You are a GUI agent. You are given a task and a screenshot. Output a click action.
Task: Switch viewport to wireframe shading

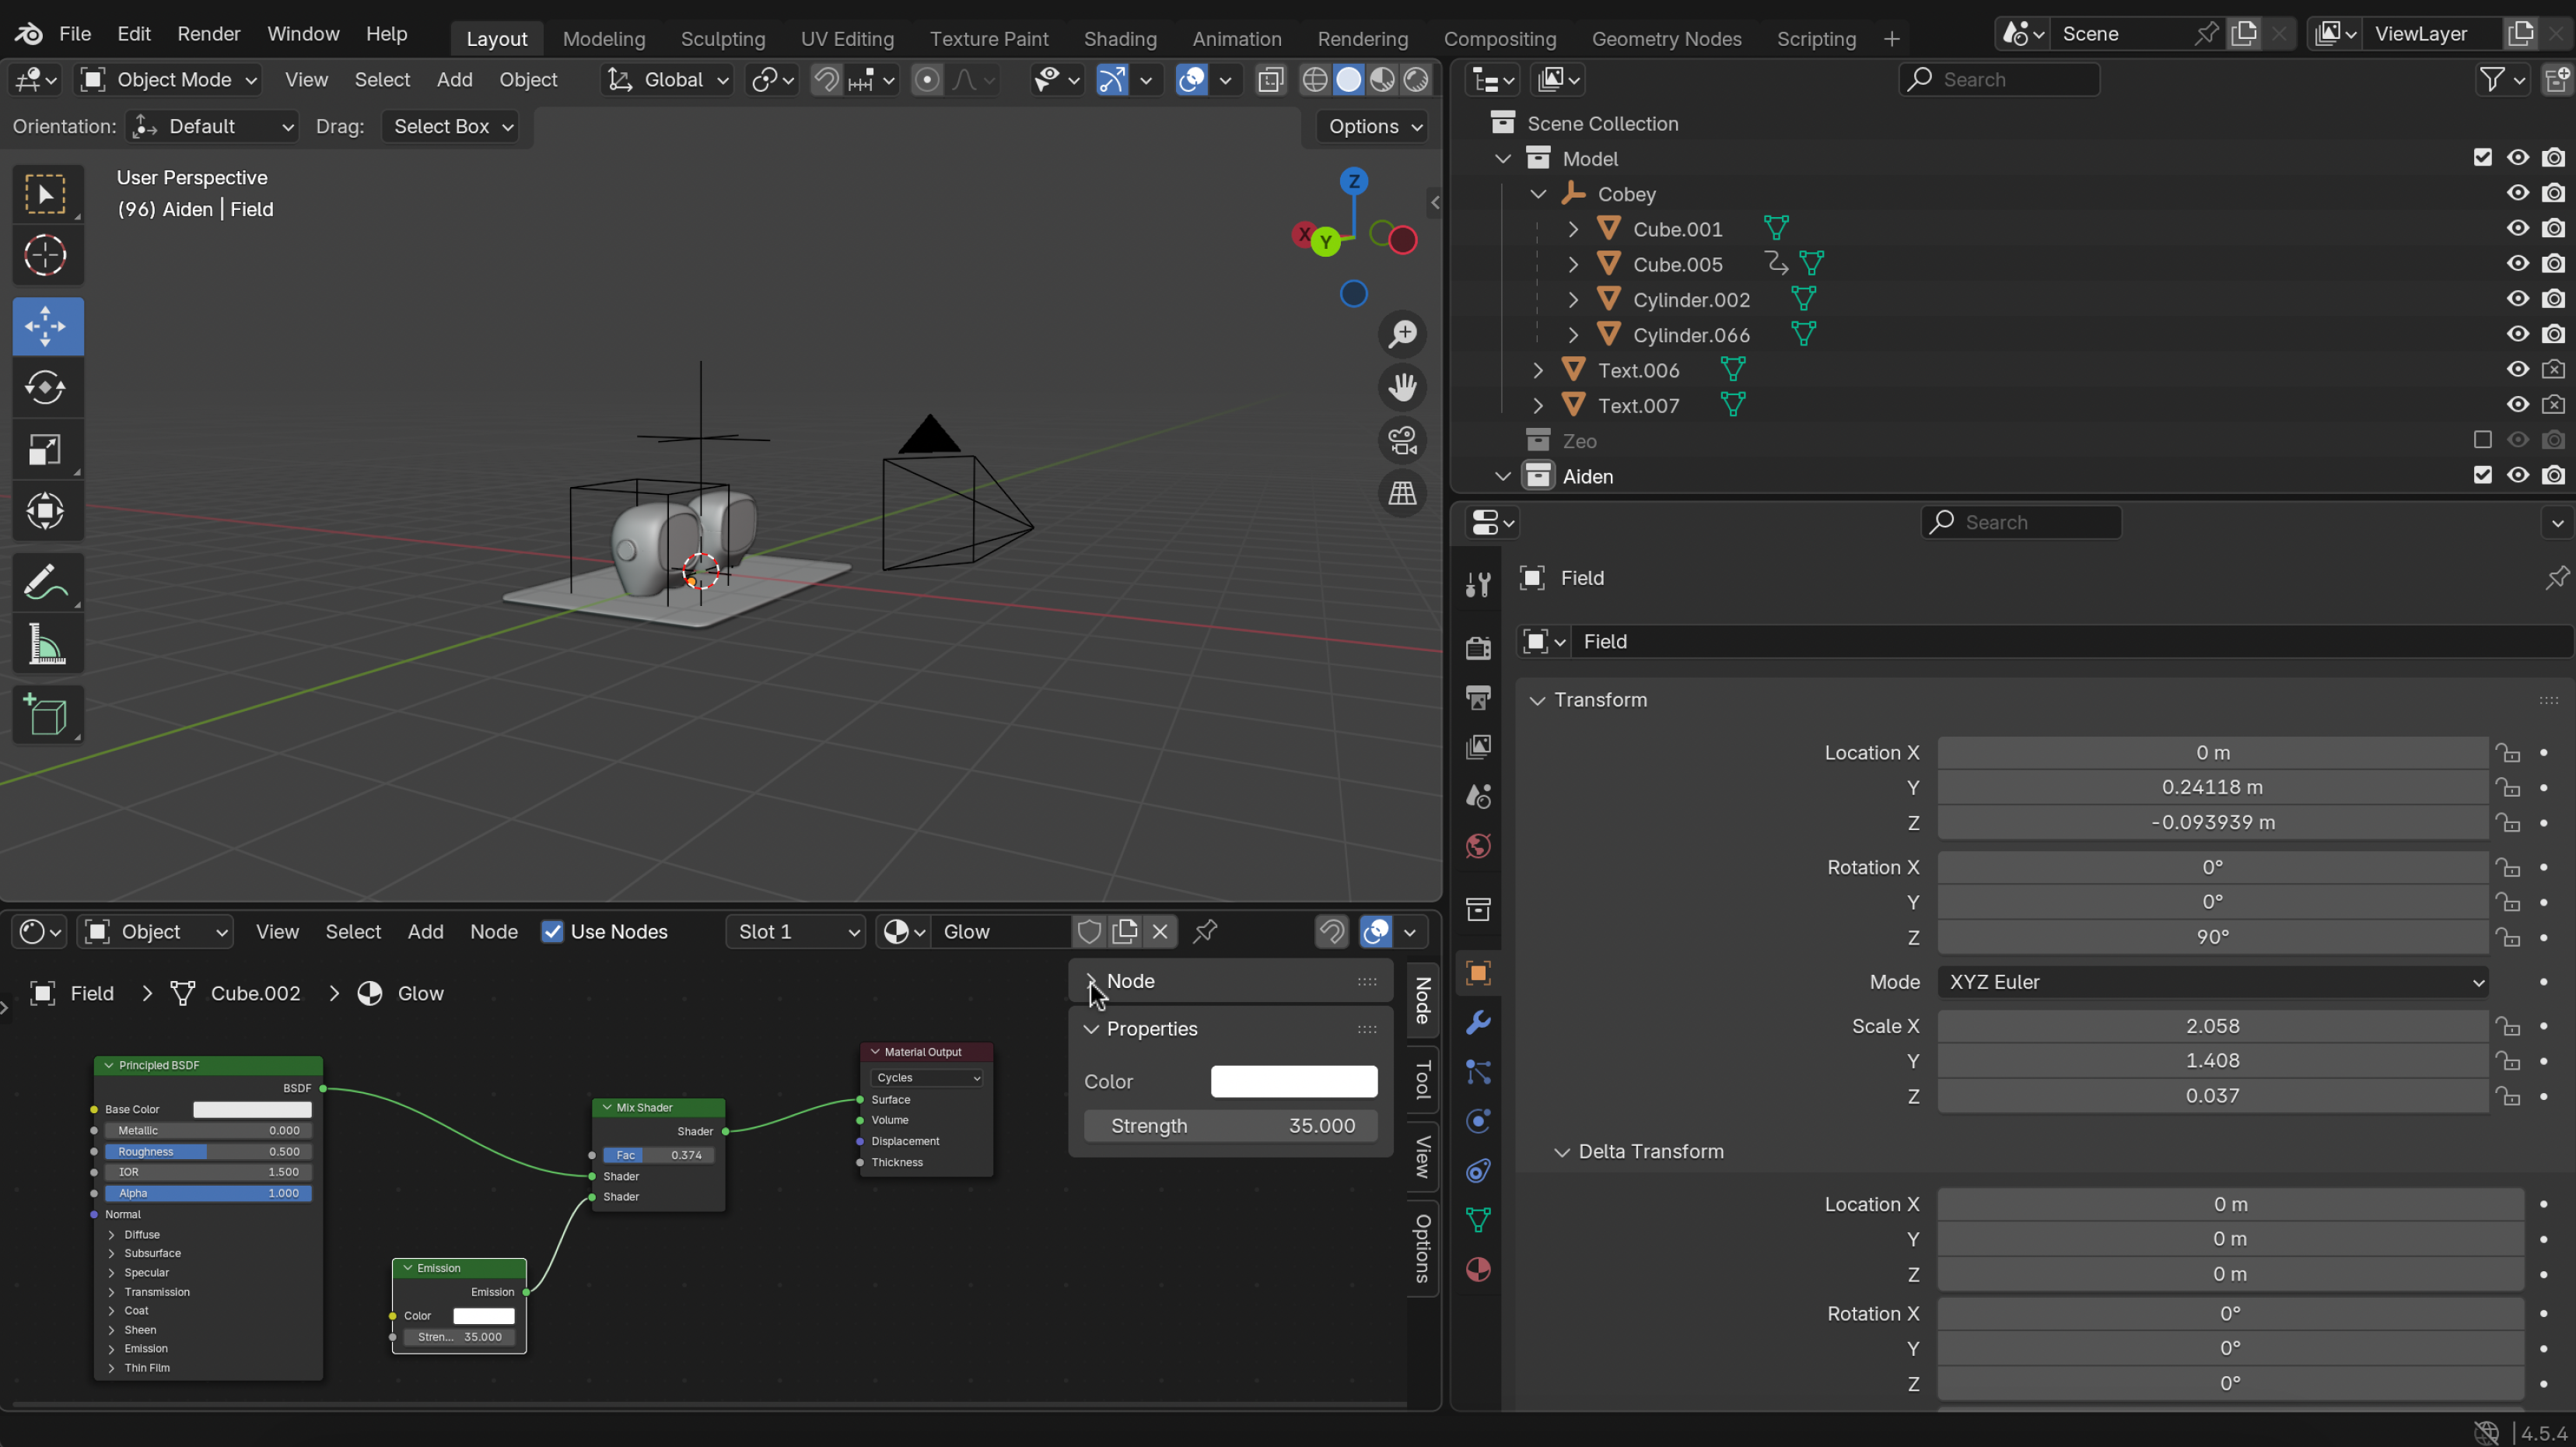(x=1315, y=80)
